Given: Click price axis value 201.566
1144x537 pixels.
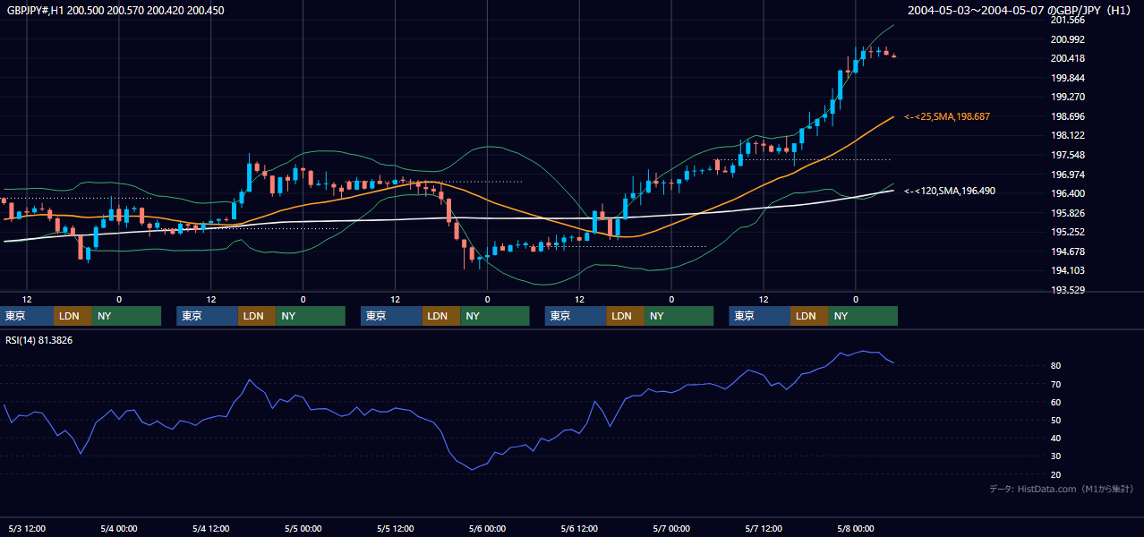Looking at the screenshot, I should coord(1067,20).
